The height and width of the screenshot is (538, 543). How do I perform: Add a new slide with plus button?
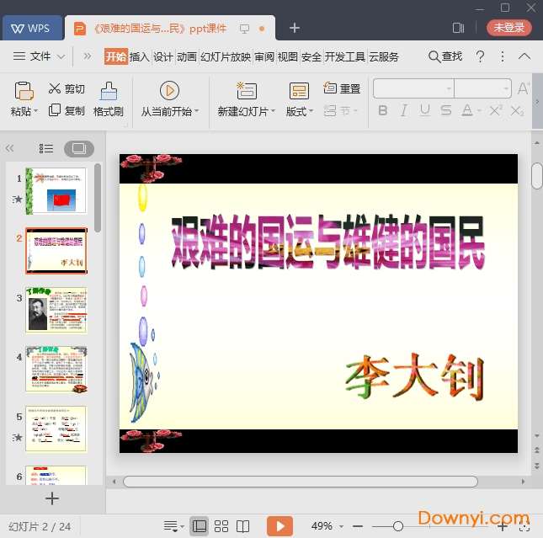click(x=52, y=498)
